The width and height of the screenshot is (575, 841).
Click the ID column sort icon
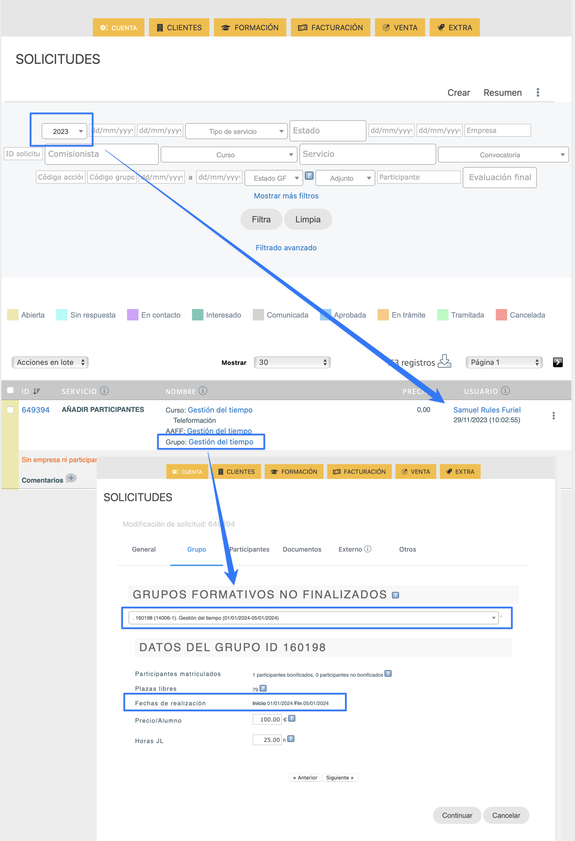(36, 391)
